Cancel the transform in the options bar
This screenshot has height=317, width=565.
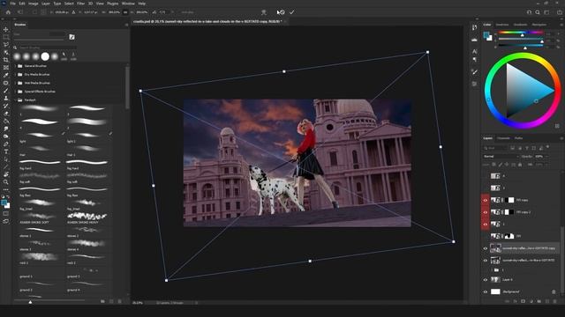pos(282,12)
